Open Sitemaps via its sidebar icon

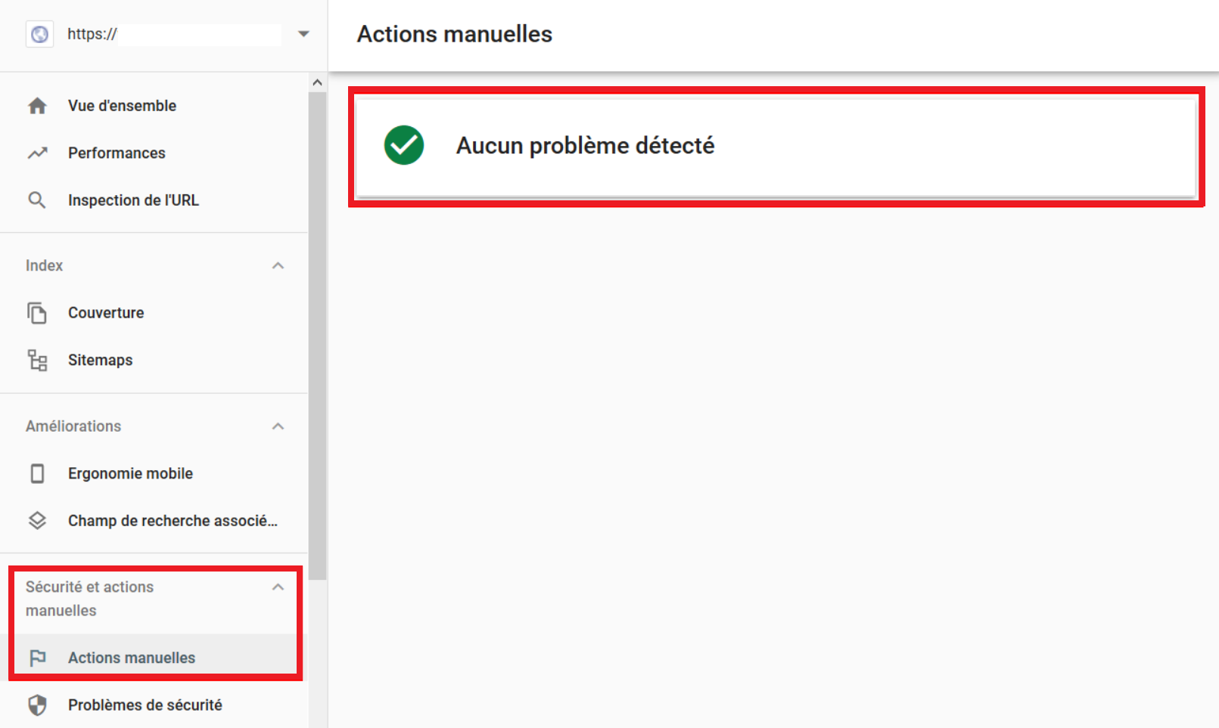37,360
